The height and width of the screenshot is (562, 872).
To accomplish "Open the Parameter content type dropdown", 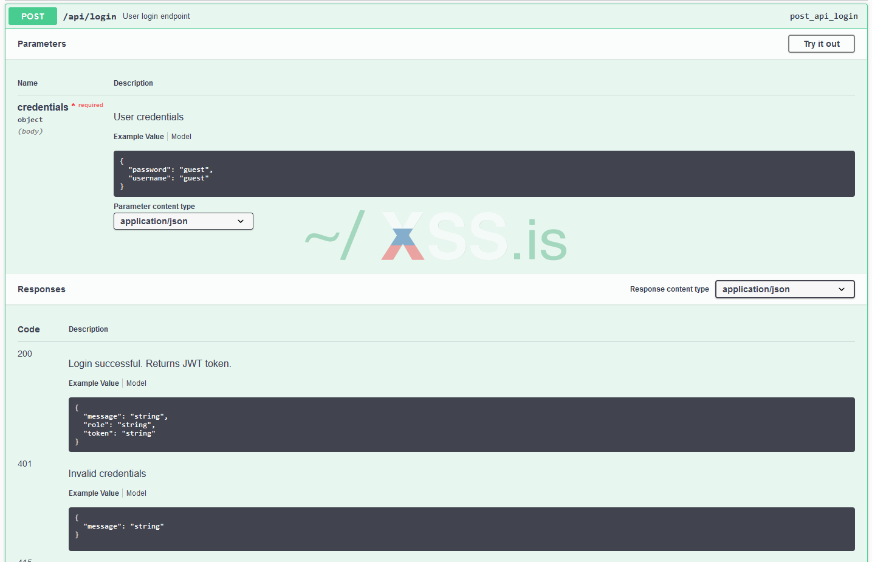I will tap(184, 221).
